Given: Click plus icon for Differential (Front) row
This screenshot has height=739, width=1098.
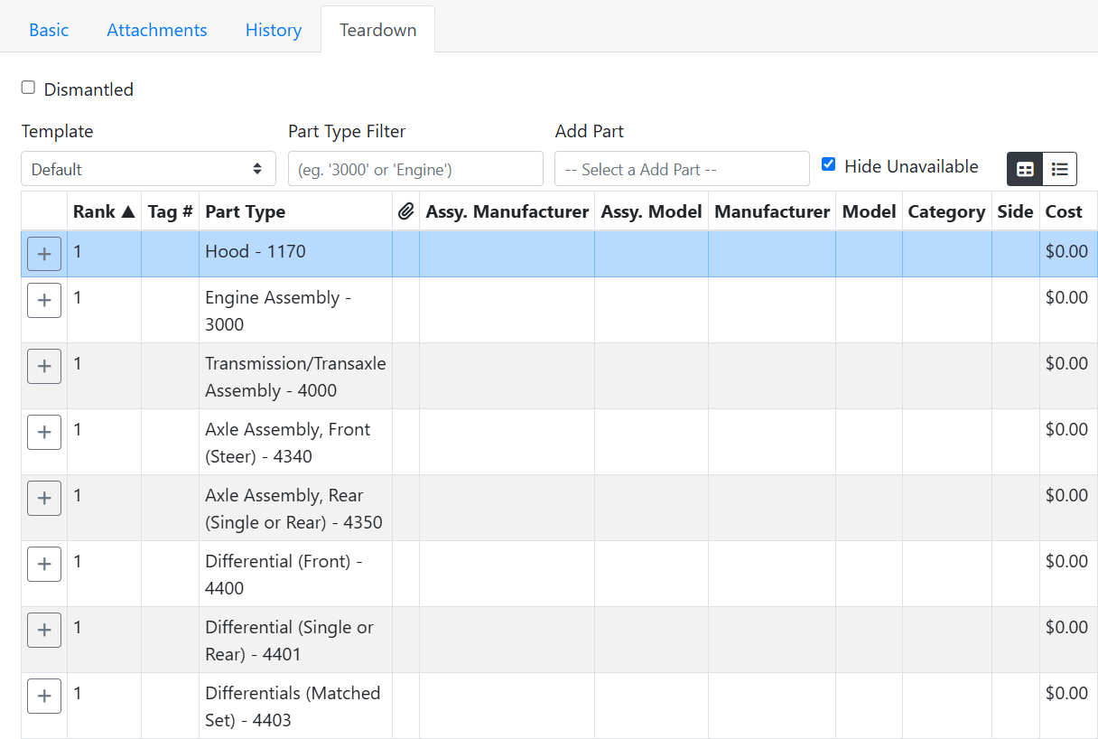Looking at the screenshot, I should (44, 565).
